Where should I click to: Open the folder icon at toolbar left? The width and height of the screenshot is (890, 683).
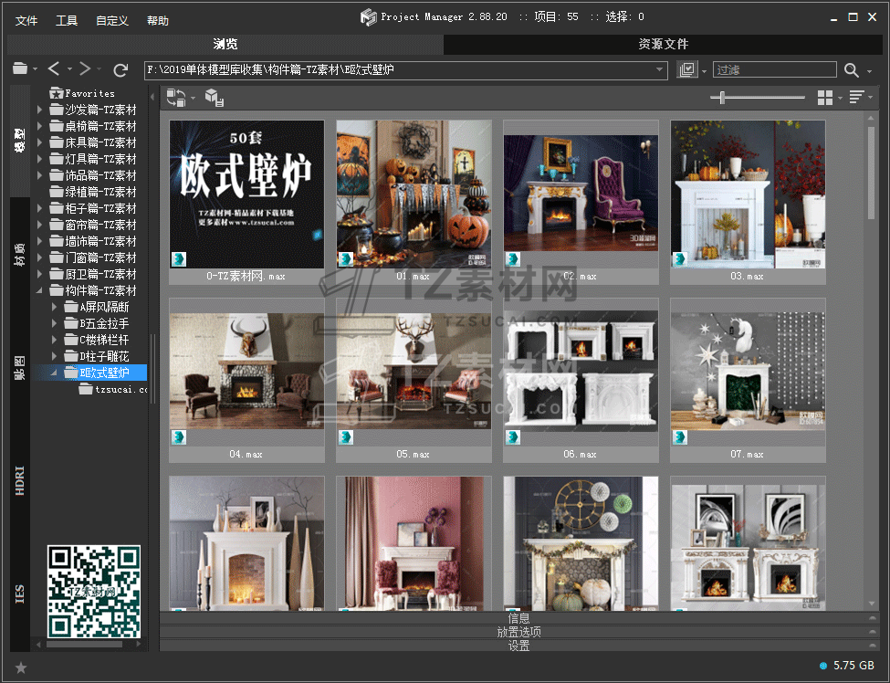[20, 69]
